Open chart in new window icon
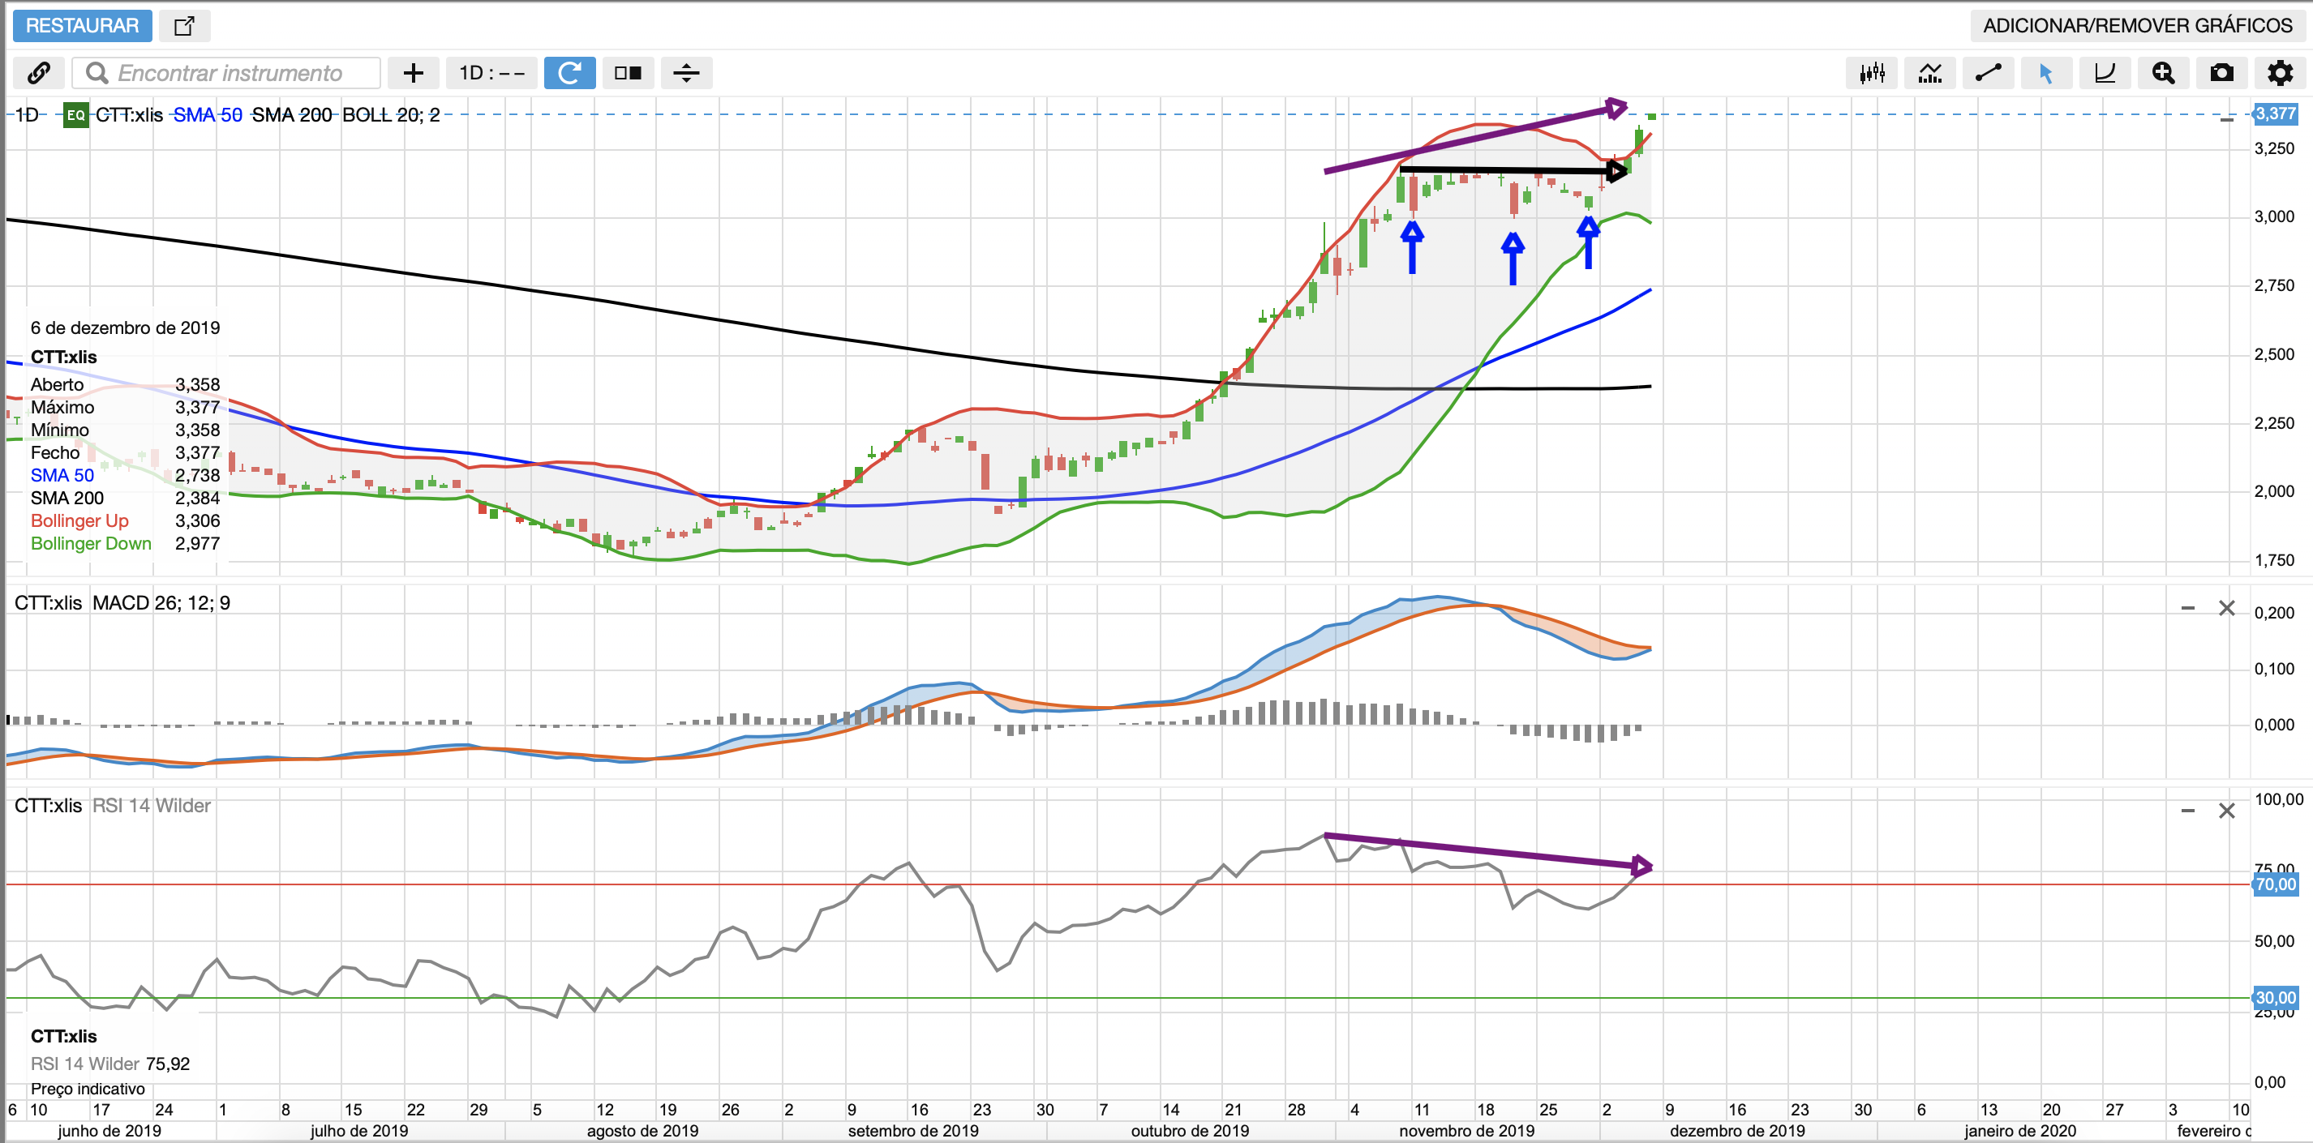 (x=184, y=25)
